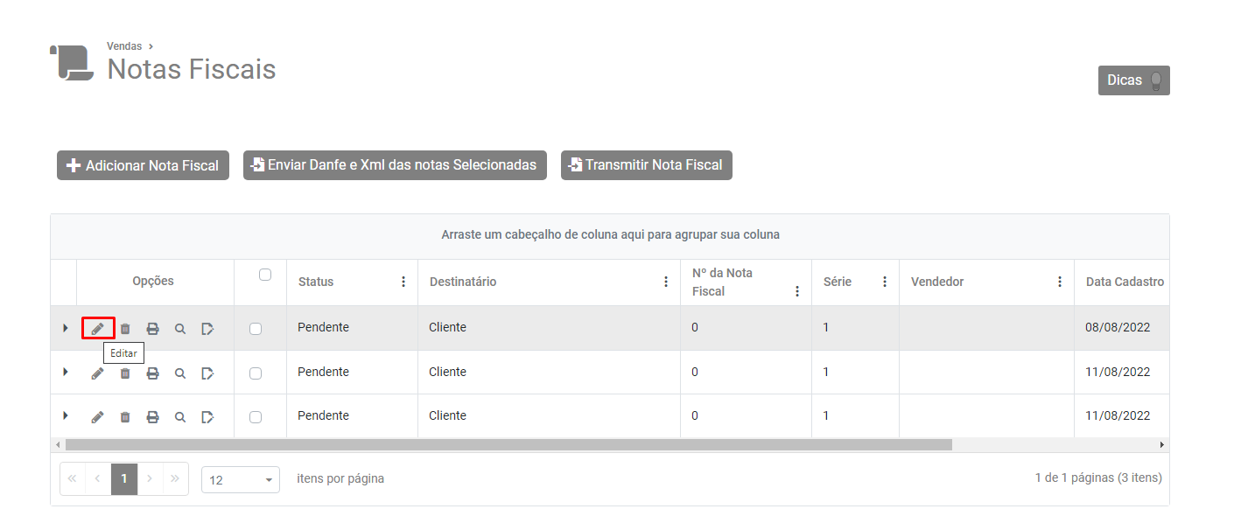Delete the first invoice using trash icon
Screen dimensions: 1241x509
coord(125,329)
